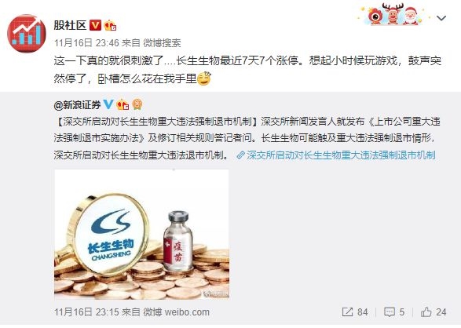This screenshot has height=328, width=461.
Task: Like the post with thumbs-up 24
Action: tap(434, 312)
